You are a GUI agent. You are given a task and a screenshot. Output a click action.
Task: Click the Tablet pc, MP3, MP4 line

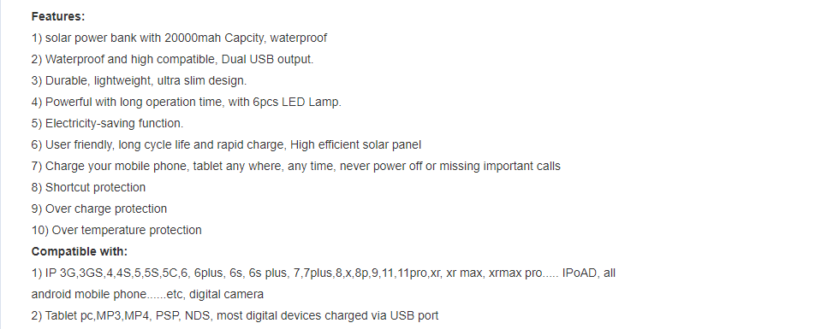click(x=235, y=315)
